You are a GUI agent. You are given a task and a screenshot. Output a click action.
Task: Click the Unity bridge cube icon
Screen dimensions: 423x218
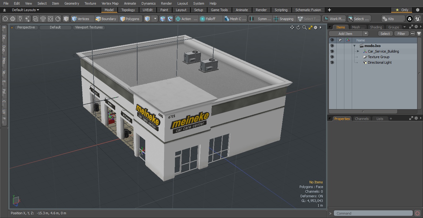(410, 19)
